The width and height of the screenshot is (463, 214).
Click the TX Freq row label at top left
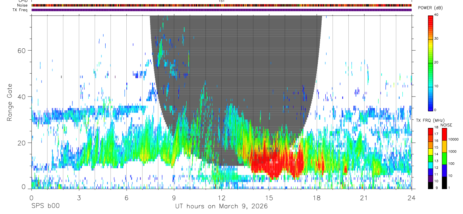click(x=20, y=10)
